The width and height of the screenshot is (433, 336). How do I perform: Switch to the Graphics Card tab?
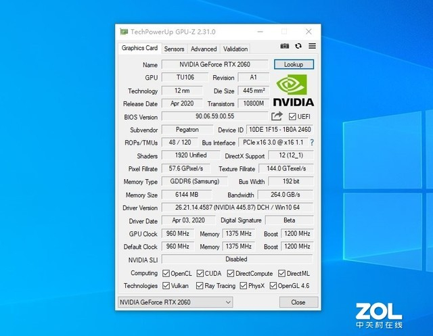[139, 48]
